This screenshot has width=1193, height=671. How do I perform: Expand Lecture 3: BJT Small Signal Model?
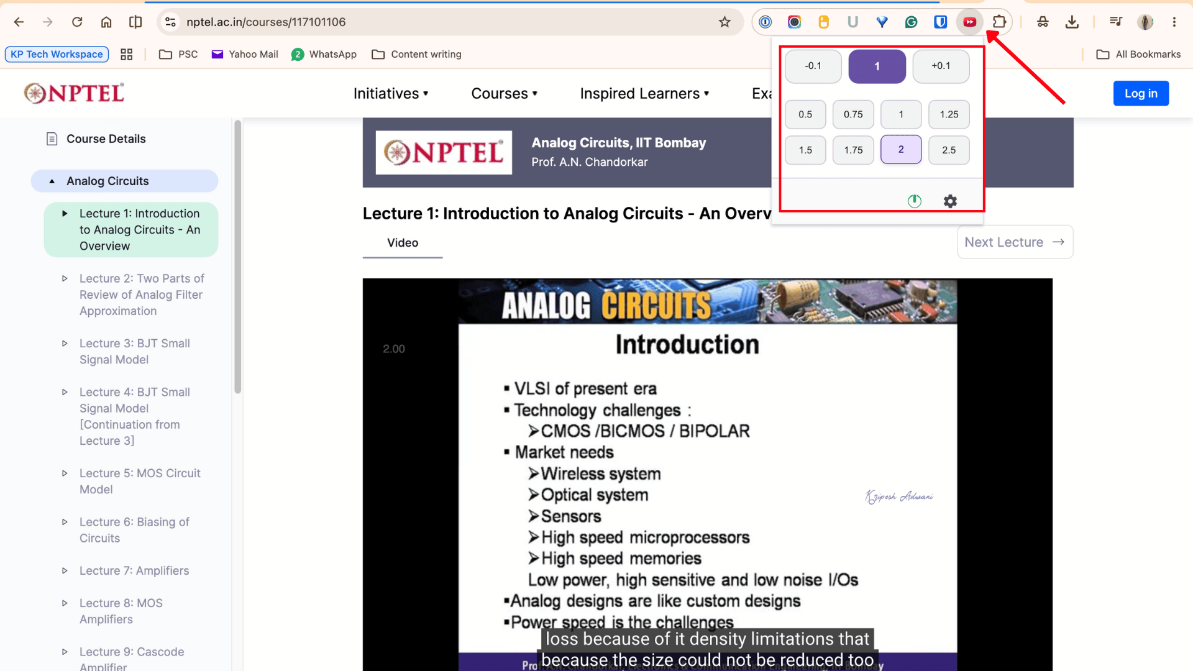[x=134, y=352]
